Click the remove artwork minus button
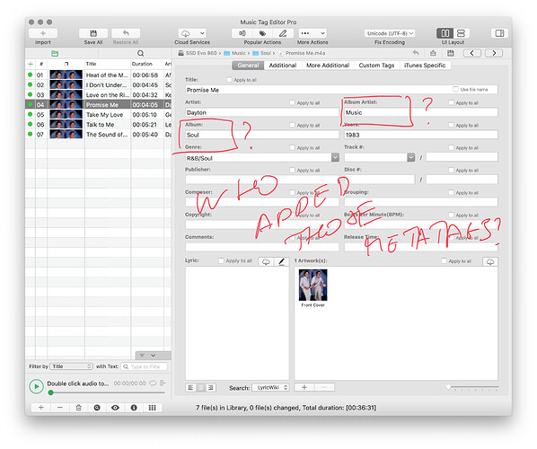Screen dimensions: 537x449 324,387
